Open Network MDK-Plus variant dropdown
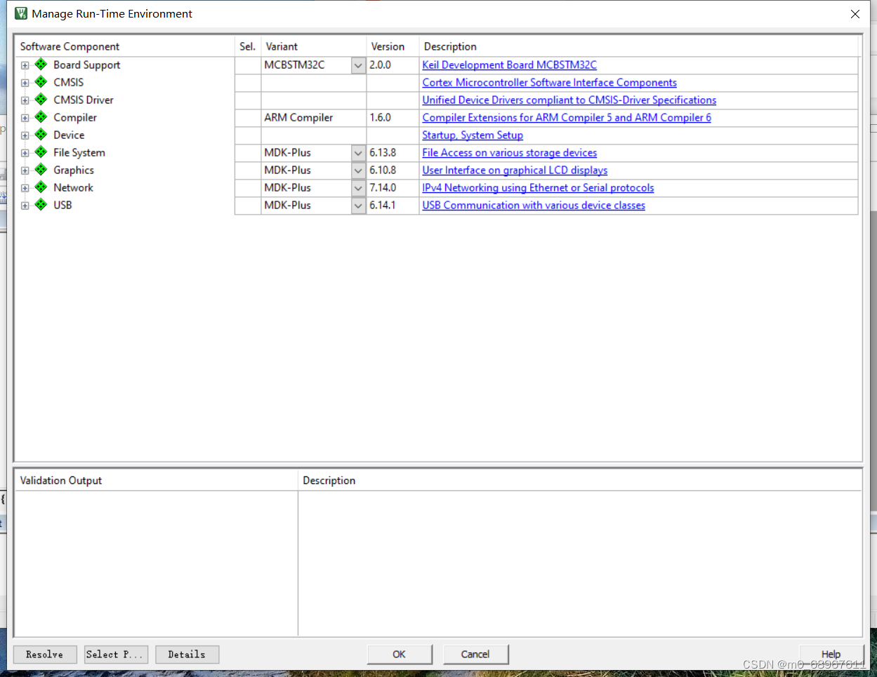Image resolution: width=877 pixels, height=677 pixels. coord(358,188)
